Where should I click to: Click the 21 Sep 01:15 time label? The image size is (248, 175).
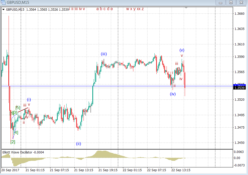[35, 170]
